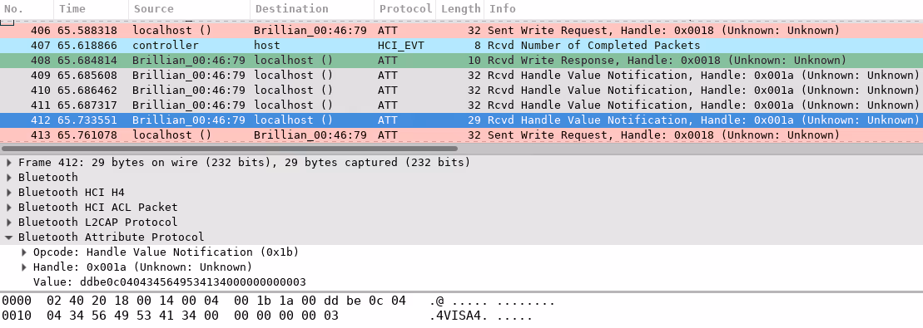
Task: Expand the Opcode Handle Value Notification field
Action: (24, 252)
